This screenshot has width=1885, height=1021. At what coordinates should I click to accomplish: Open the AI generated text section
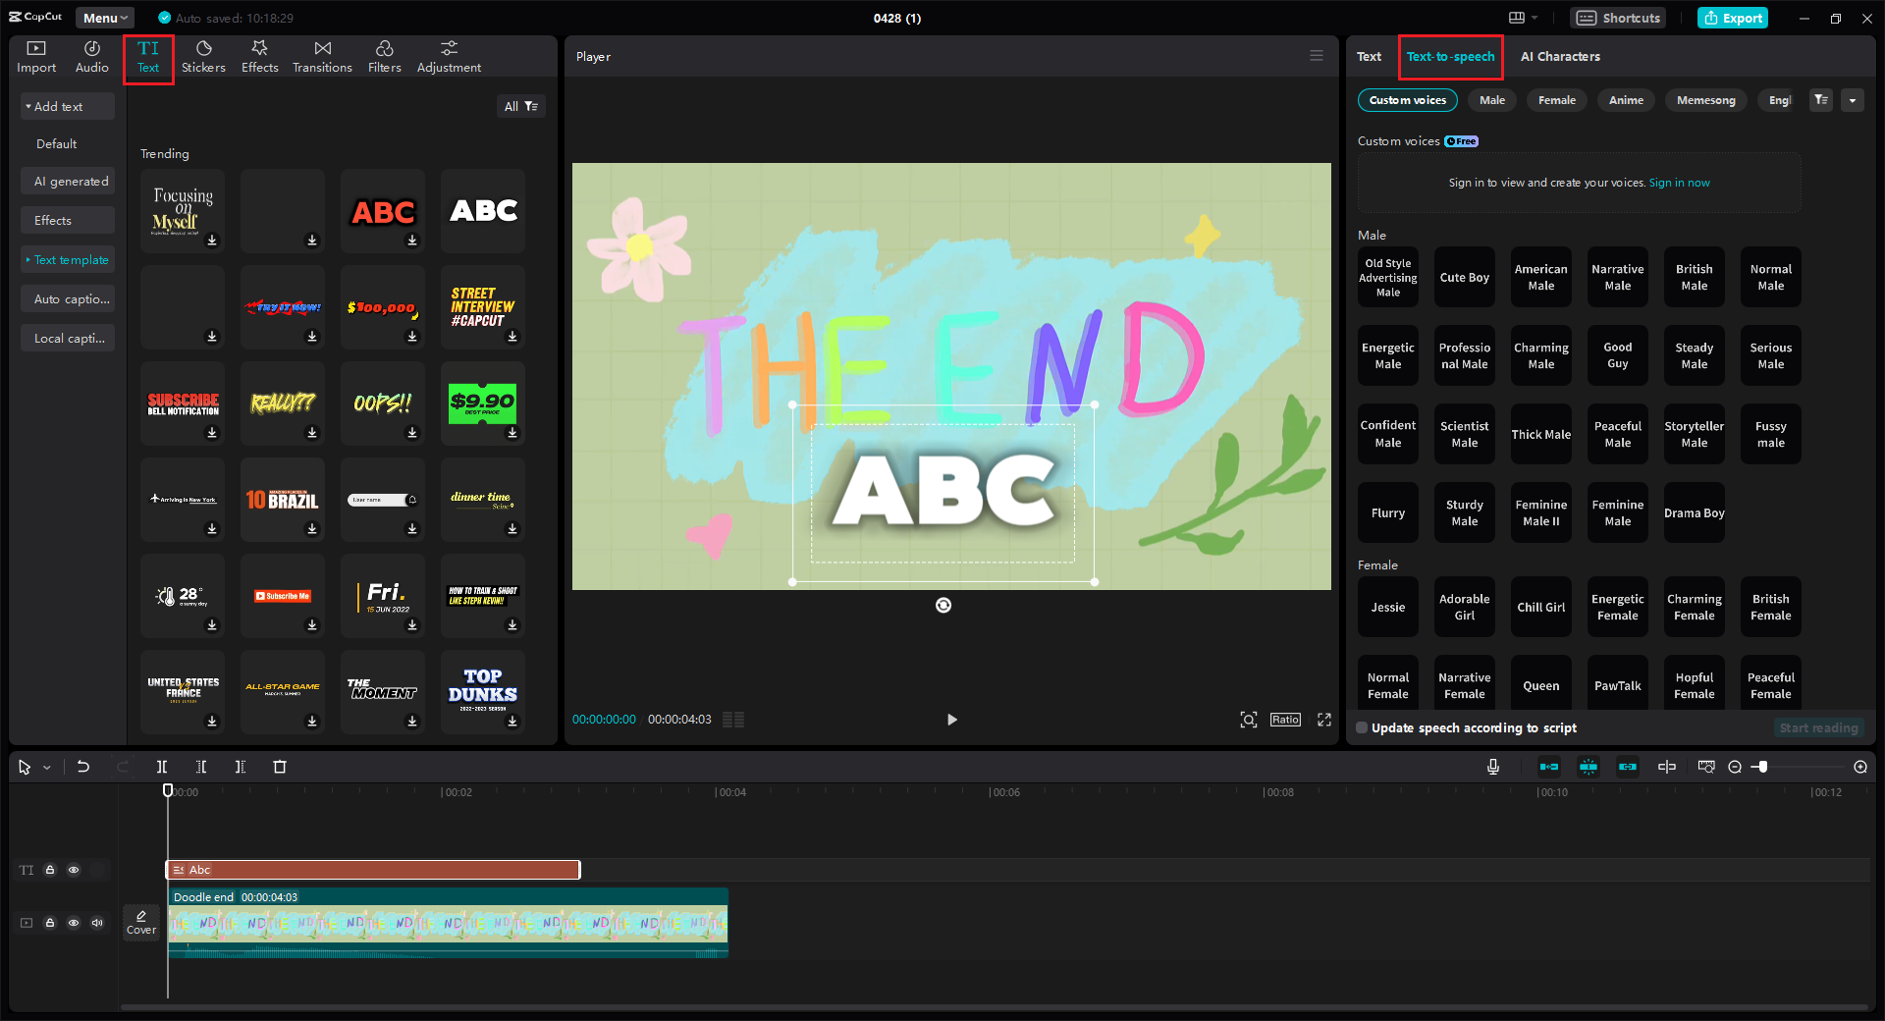68,182
